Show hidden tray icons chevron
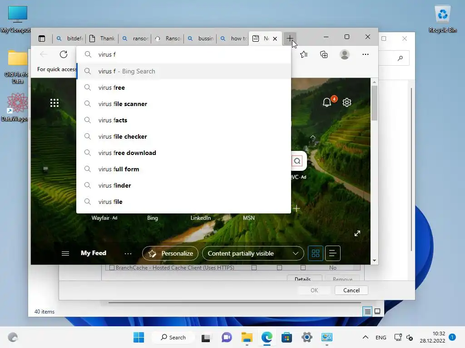Viewport: 465px width, 348px height. click(x=366, y=337)
